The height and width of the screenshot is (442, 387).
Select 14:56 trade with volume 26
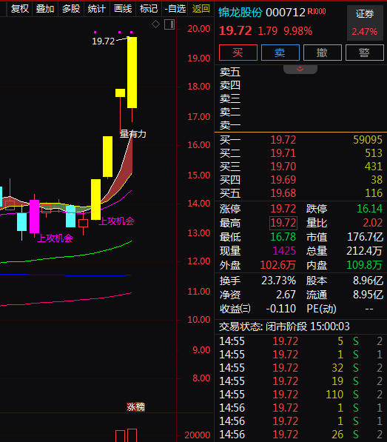coord(300,435)
